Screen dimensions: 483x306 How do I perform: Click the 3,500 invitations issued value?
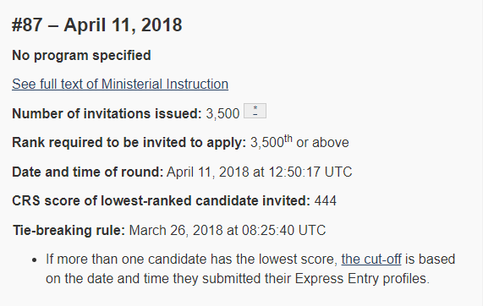222,113
